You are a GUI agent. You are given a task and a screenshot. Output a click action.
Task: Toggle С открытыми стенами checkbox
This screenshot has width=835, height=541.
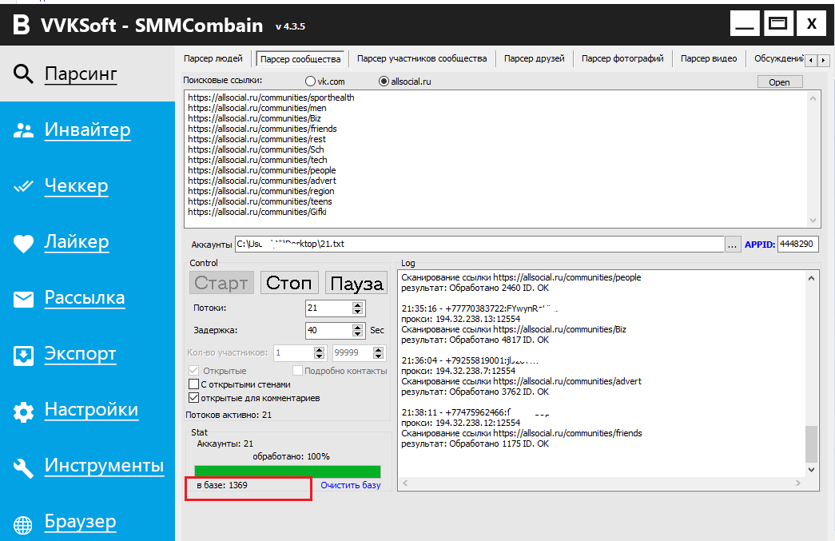[x=194, y=384]
